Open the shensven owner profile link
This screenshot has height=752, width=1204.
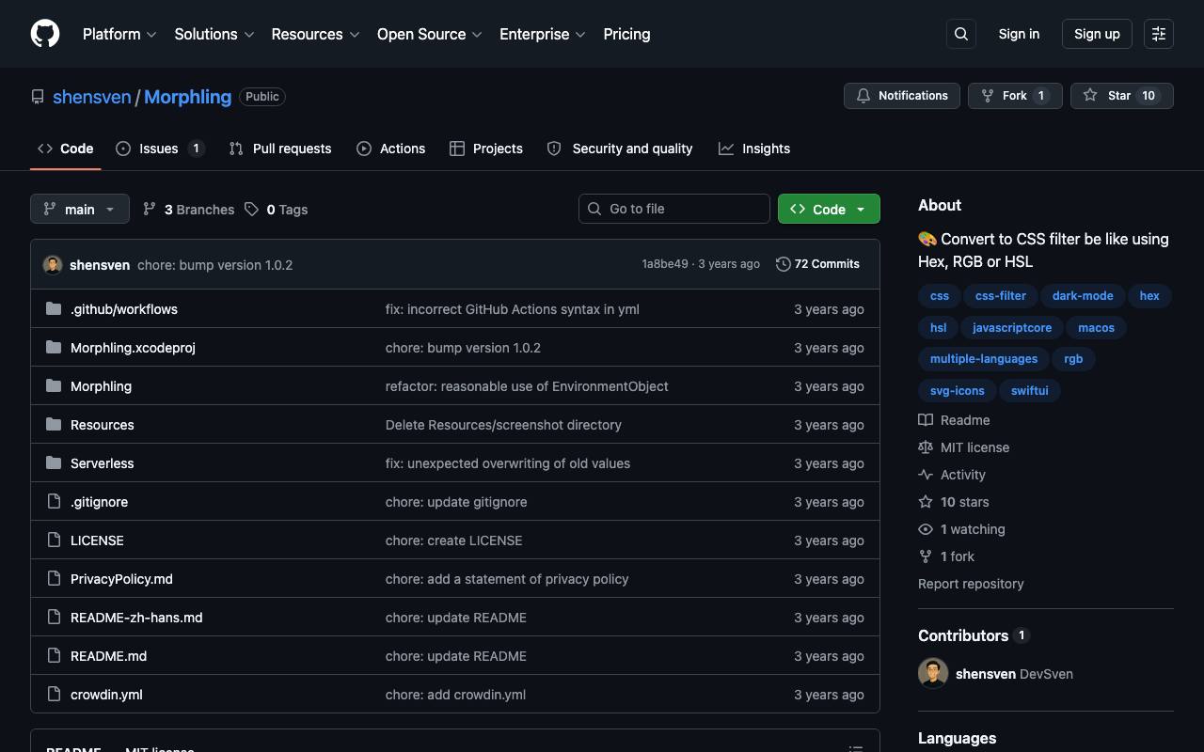coord(92,97)
